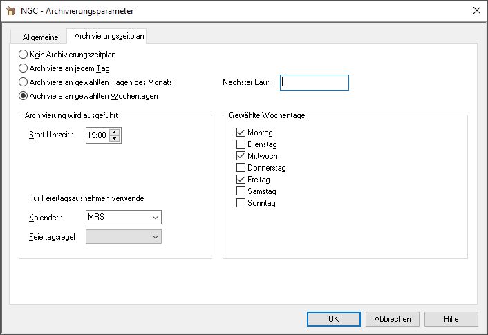
Task: Click the Abbrechen button
Action: (393, 319)
